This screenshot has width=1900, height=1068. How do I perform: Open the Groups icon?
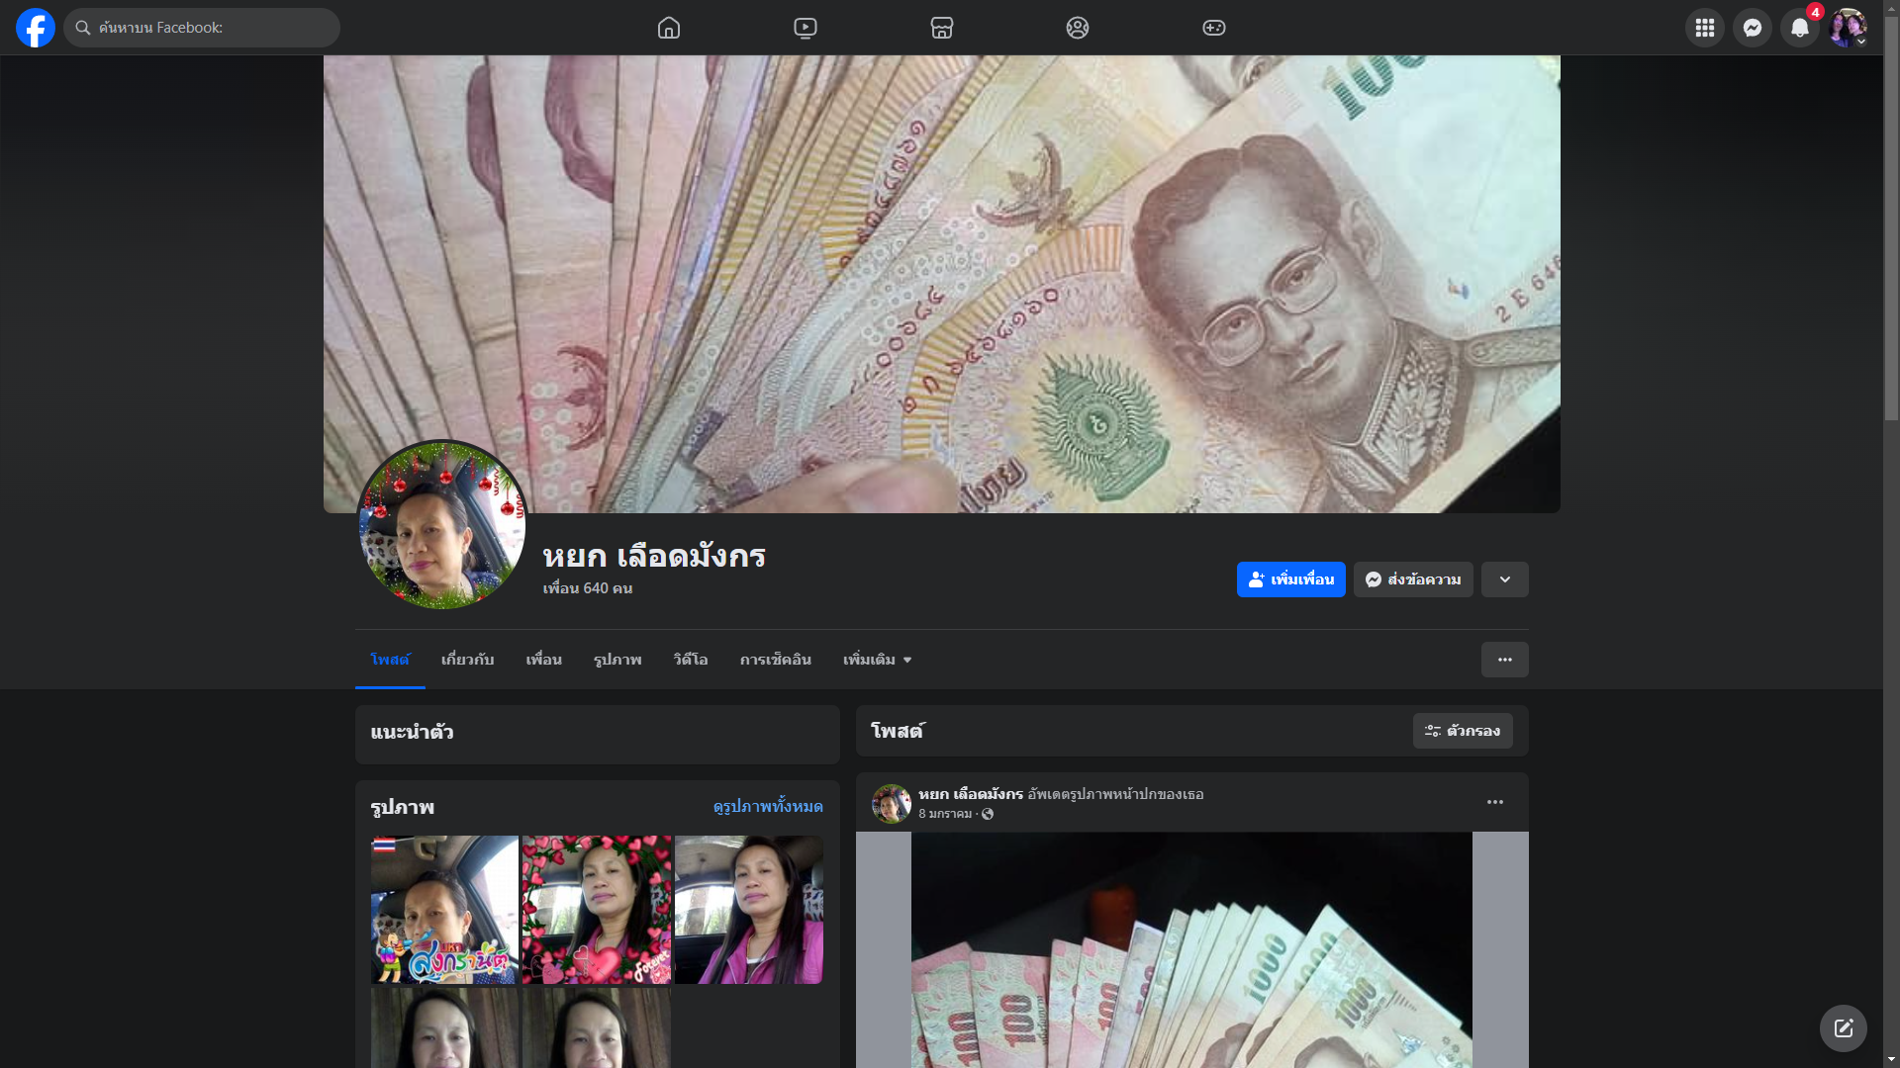pyautogui.click(x=1078, y=28)
